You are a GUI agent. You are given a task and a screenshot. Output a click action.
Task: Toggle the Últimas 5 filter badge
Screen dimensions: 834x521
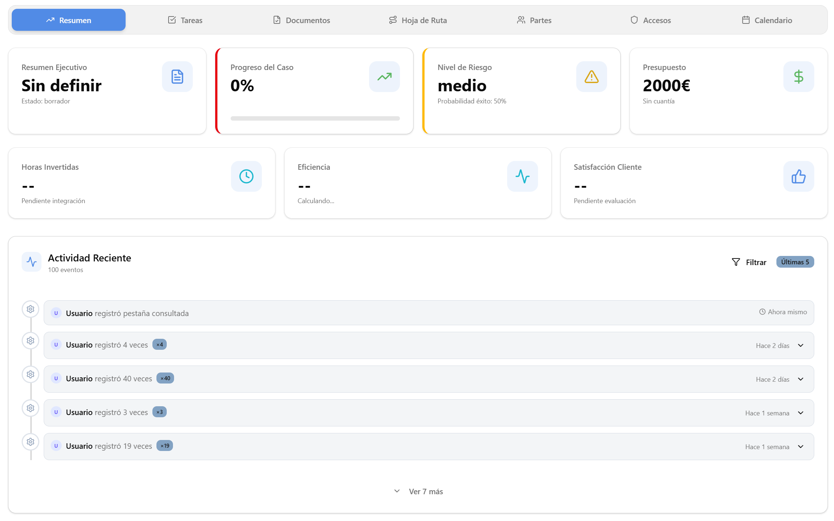click(795, 262)
